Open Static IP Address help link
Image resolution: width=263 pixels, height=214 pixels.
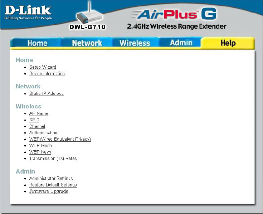[x=47, y=93]
